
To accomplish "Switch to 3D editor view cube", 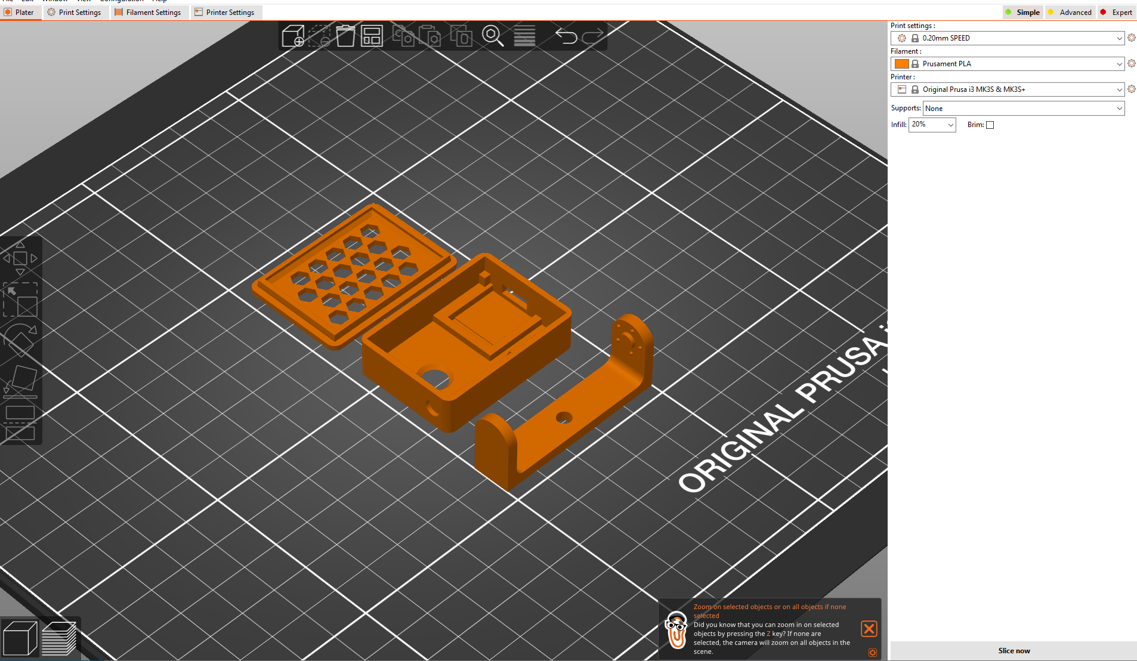I will pyautogui.click(x=20, y=638).
